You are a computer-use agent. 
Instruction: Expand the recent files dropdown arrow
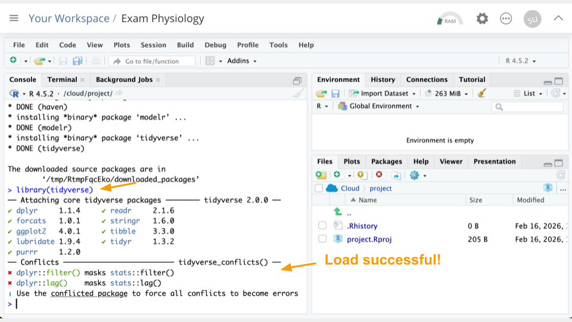click(x=49, y=61)
